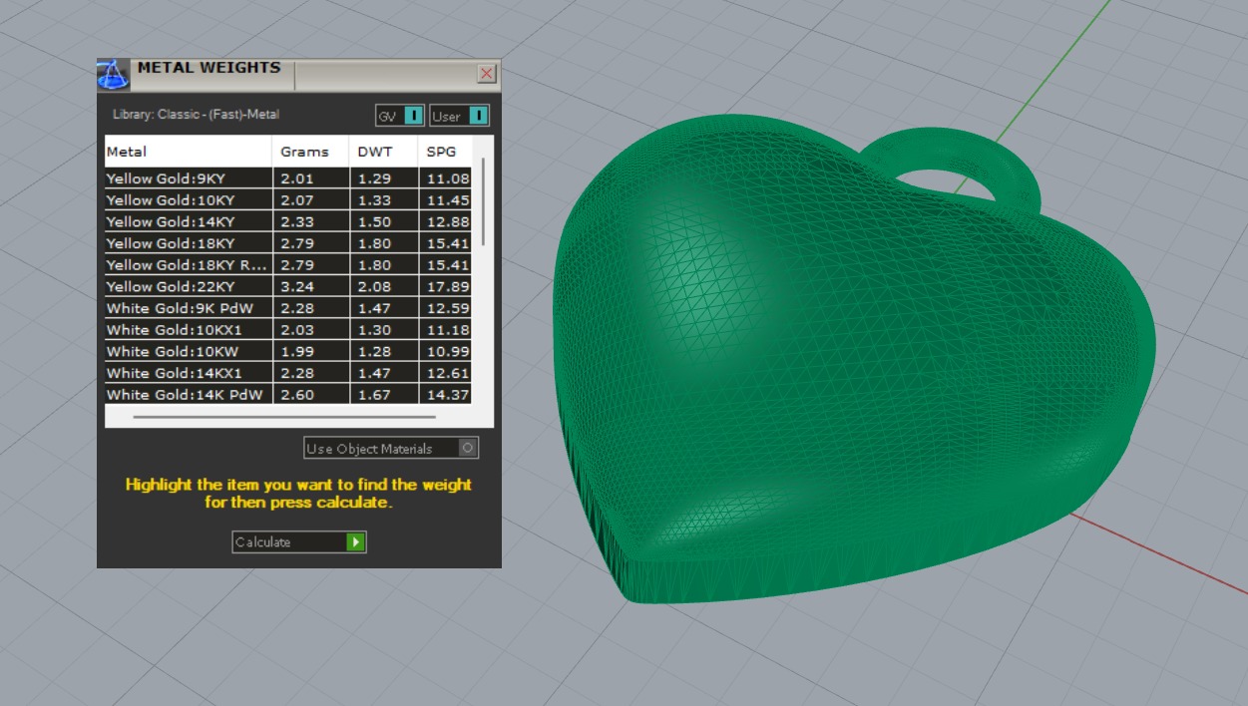
Task: Click the Calculate button
Action: 299,541
